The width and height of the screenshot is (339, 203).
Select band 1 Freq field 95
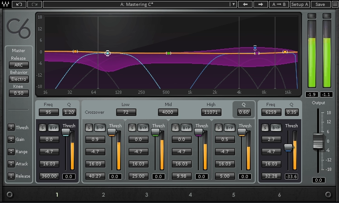tap(49, 112)
